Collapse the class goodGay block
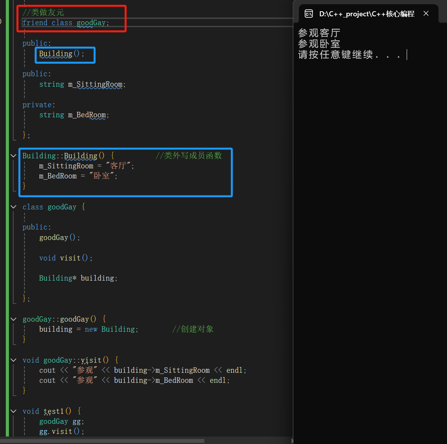The width and height of the screenshot is (447, 444). click(14, 207)
